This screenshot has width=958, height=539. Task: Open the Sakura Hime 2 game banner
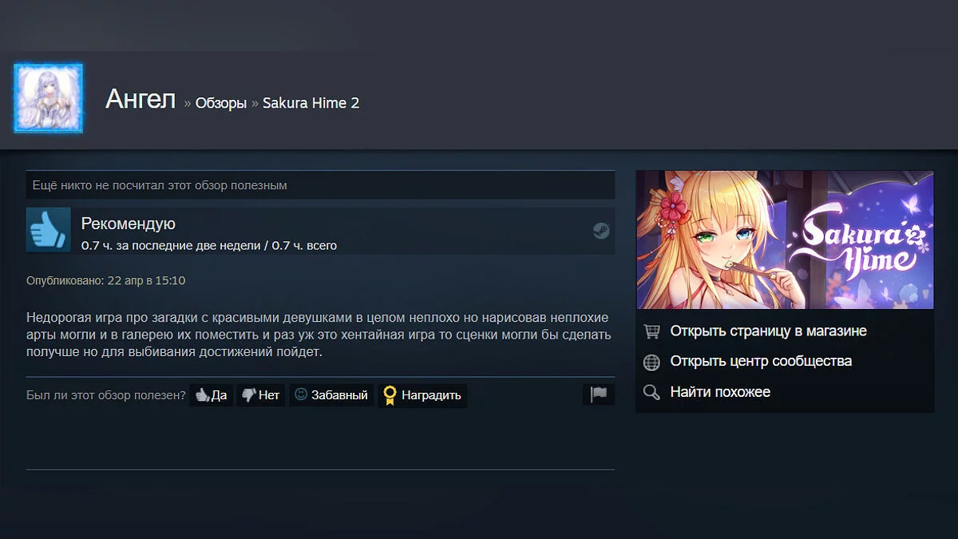pos(785,240)
